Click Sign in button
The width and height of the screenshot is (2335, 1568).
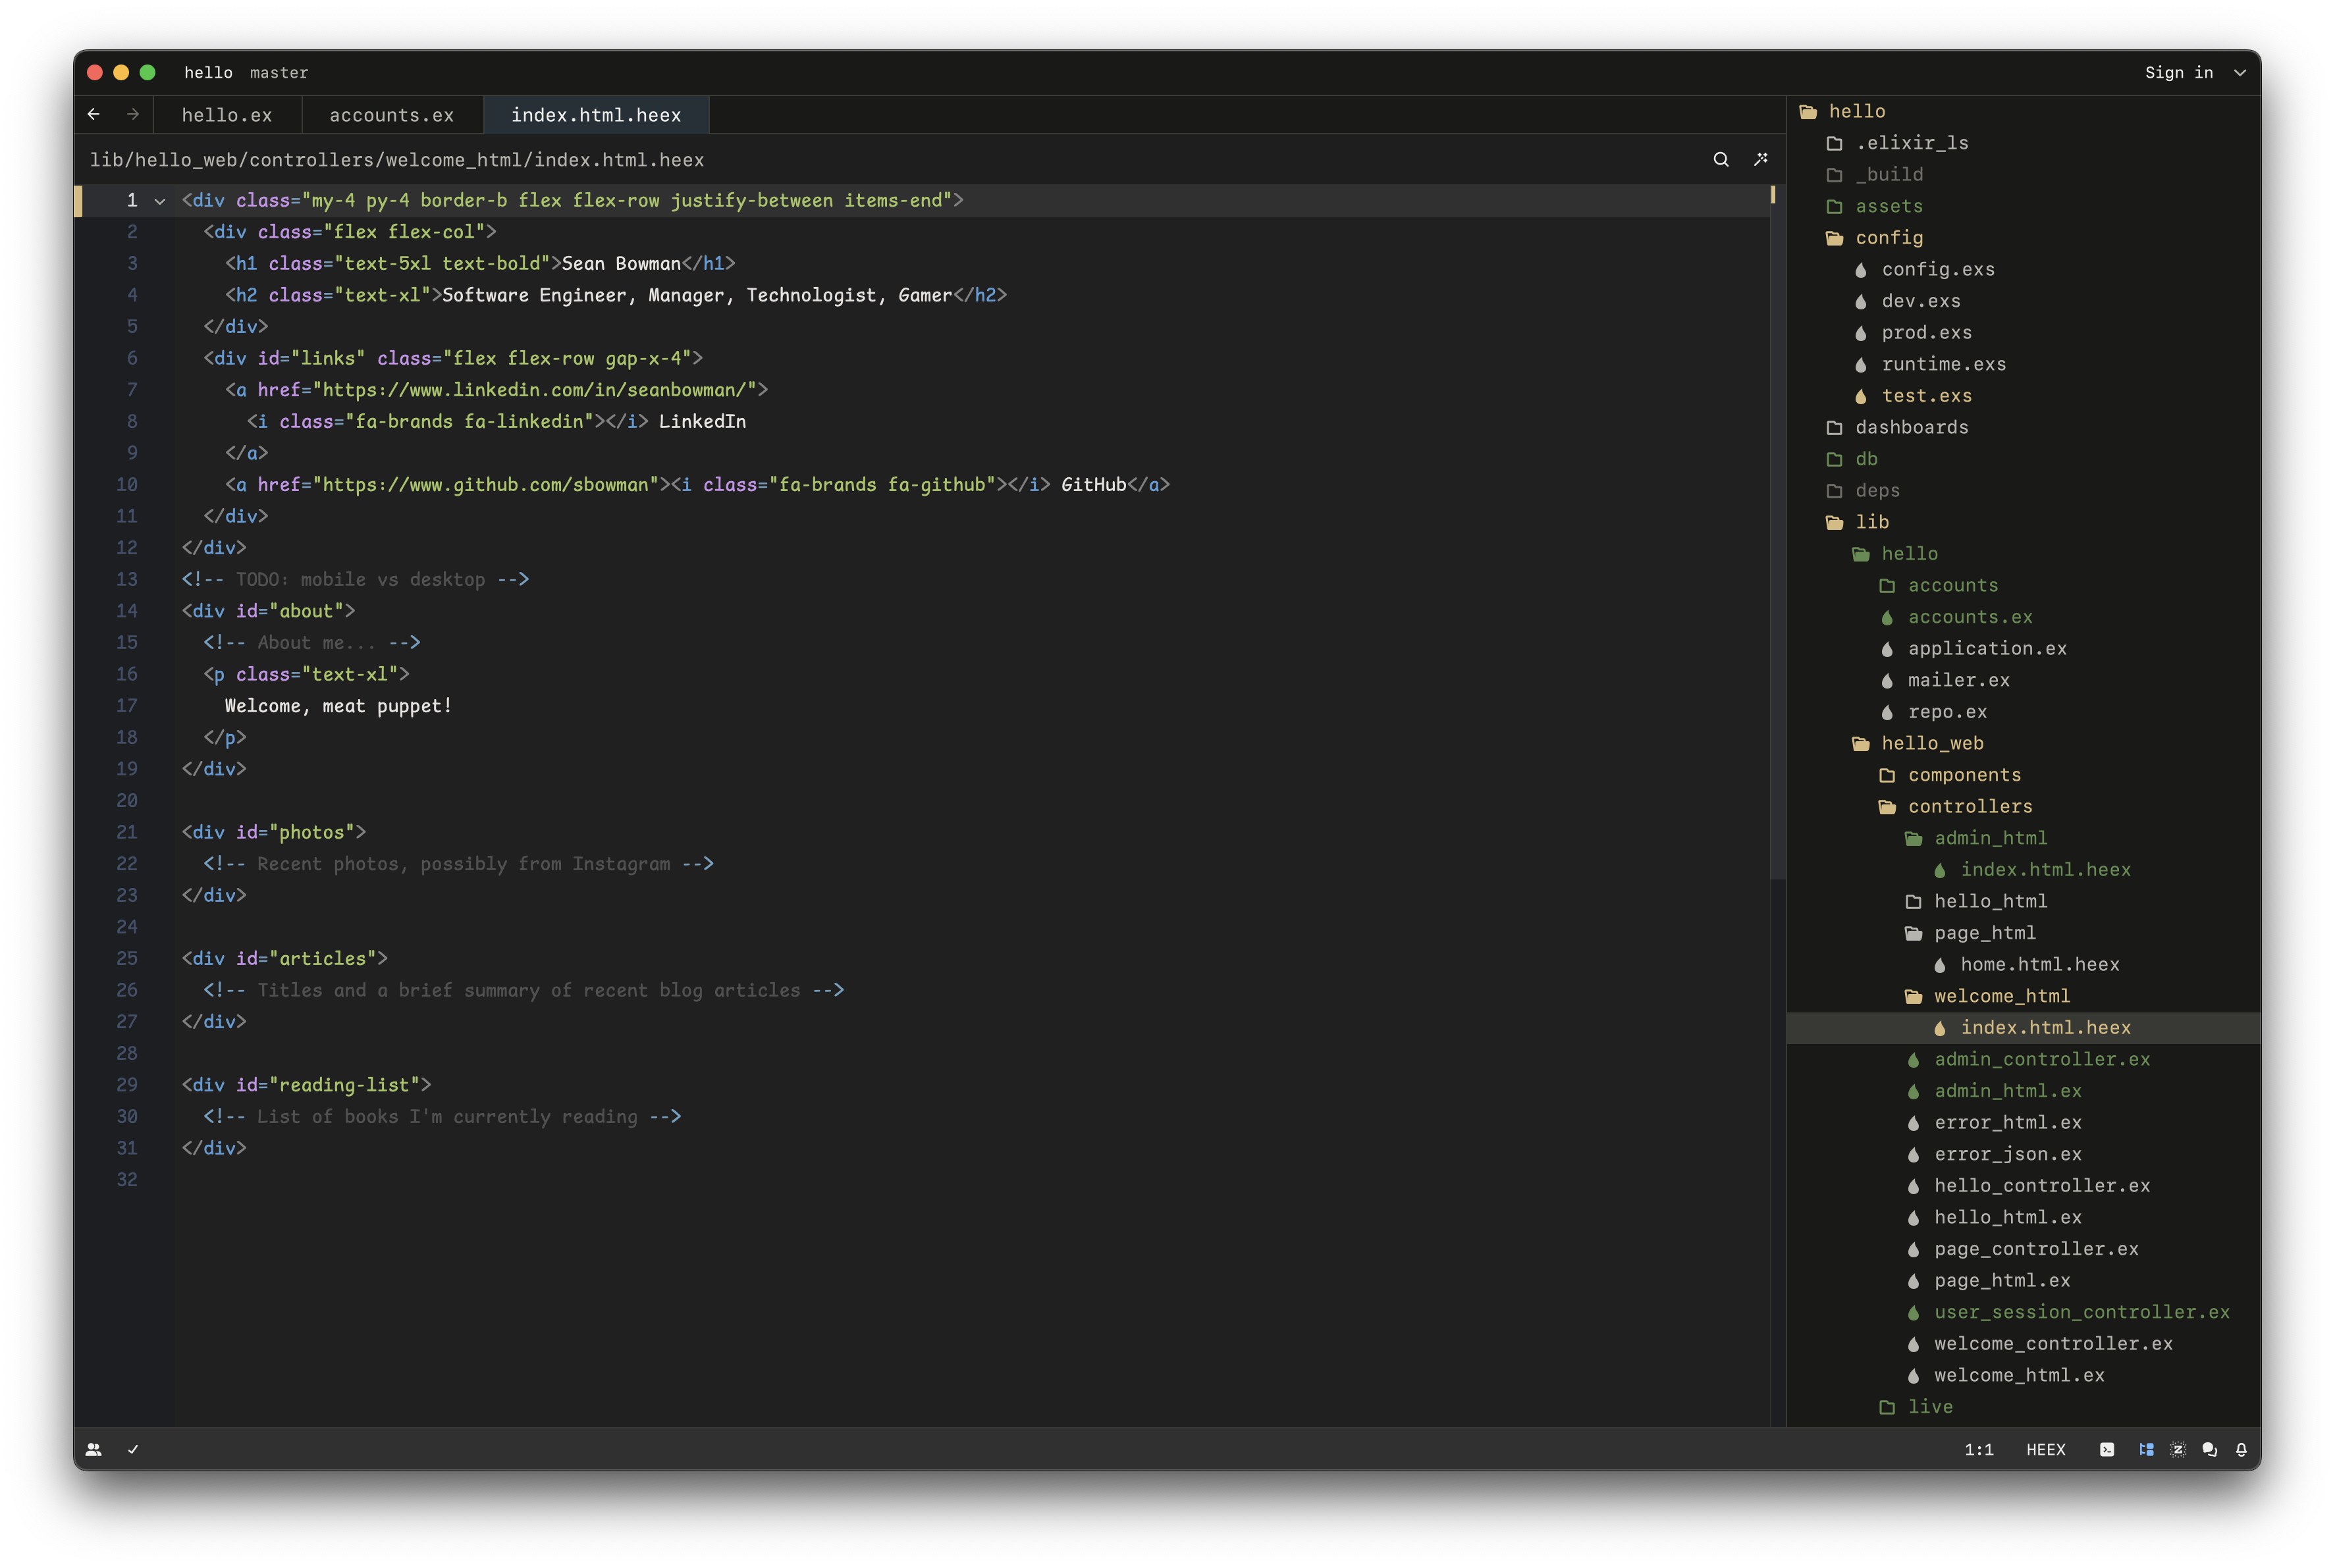click(2179, 72)
